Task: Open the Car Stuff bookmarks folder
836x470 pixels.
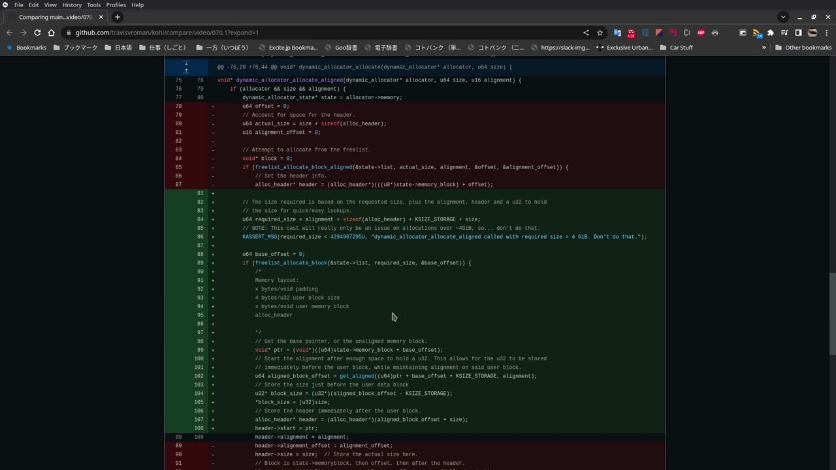Action: (676, 48)
